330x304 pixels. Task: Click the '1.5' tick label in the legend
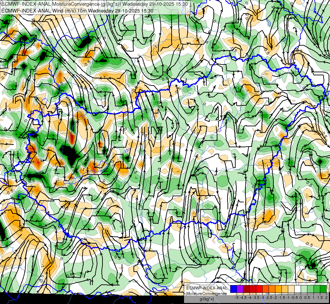pos(320,298)
